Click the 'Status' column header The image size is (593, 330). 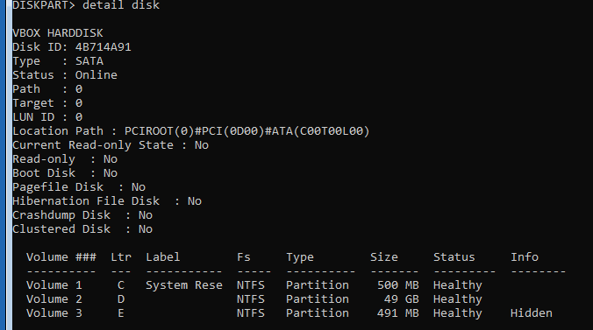click(x=454, y=257)
